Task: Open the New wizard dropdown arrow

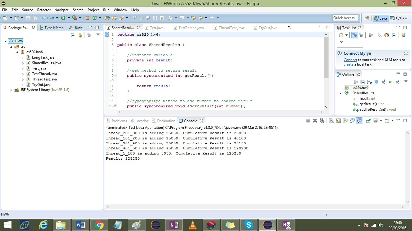Action: coord(11,18)
